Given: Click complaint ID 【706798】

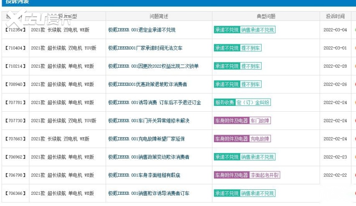Looking at the screenshot, I should [15, 175].
